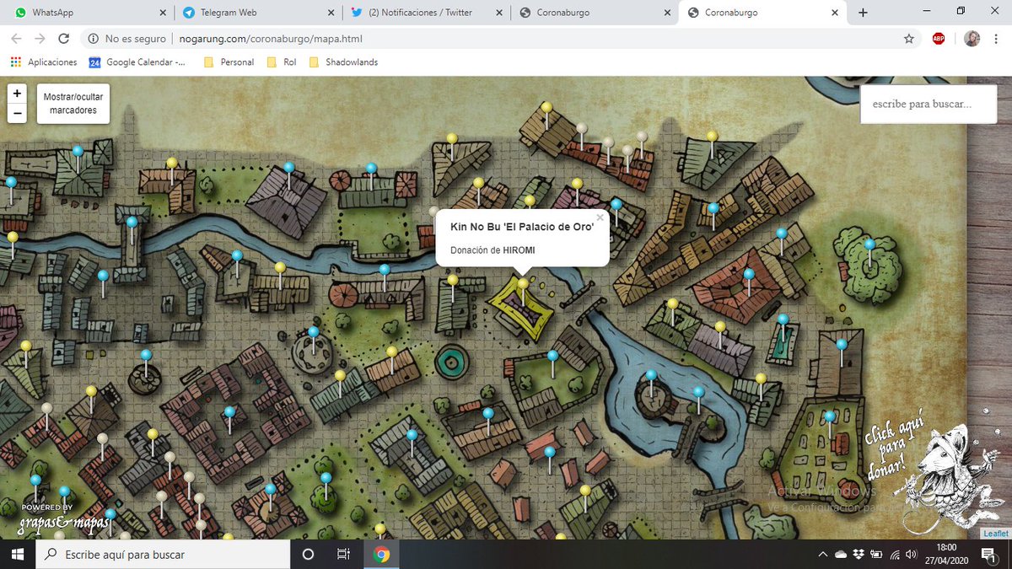
Task: Zoom out the map with the minus button
Action: [17, 113]
